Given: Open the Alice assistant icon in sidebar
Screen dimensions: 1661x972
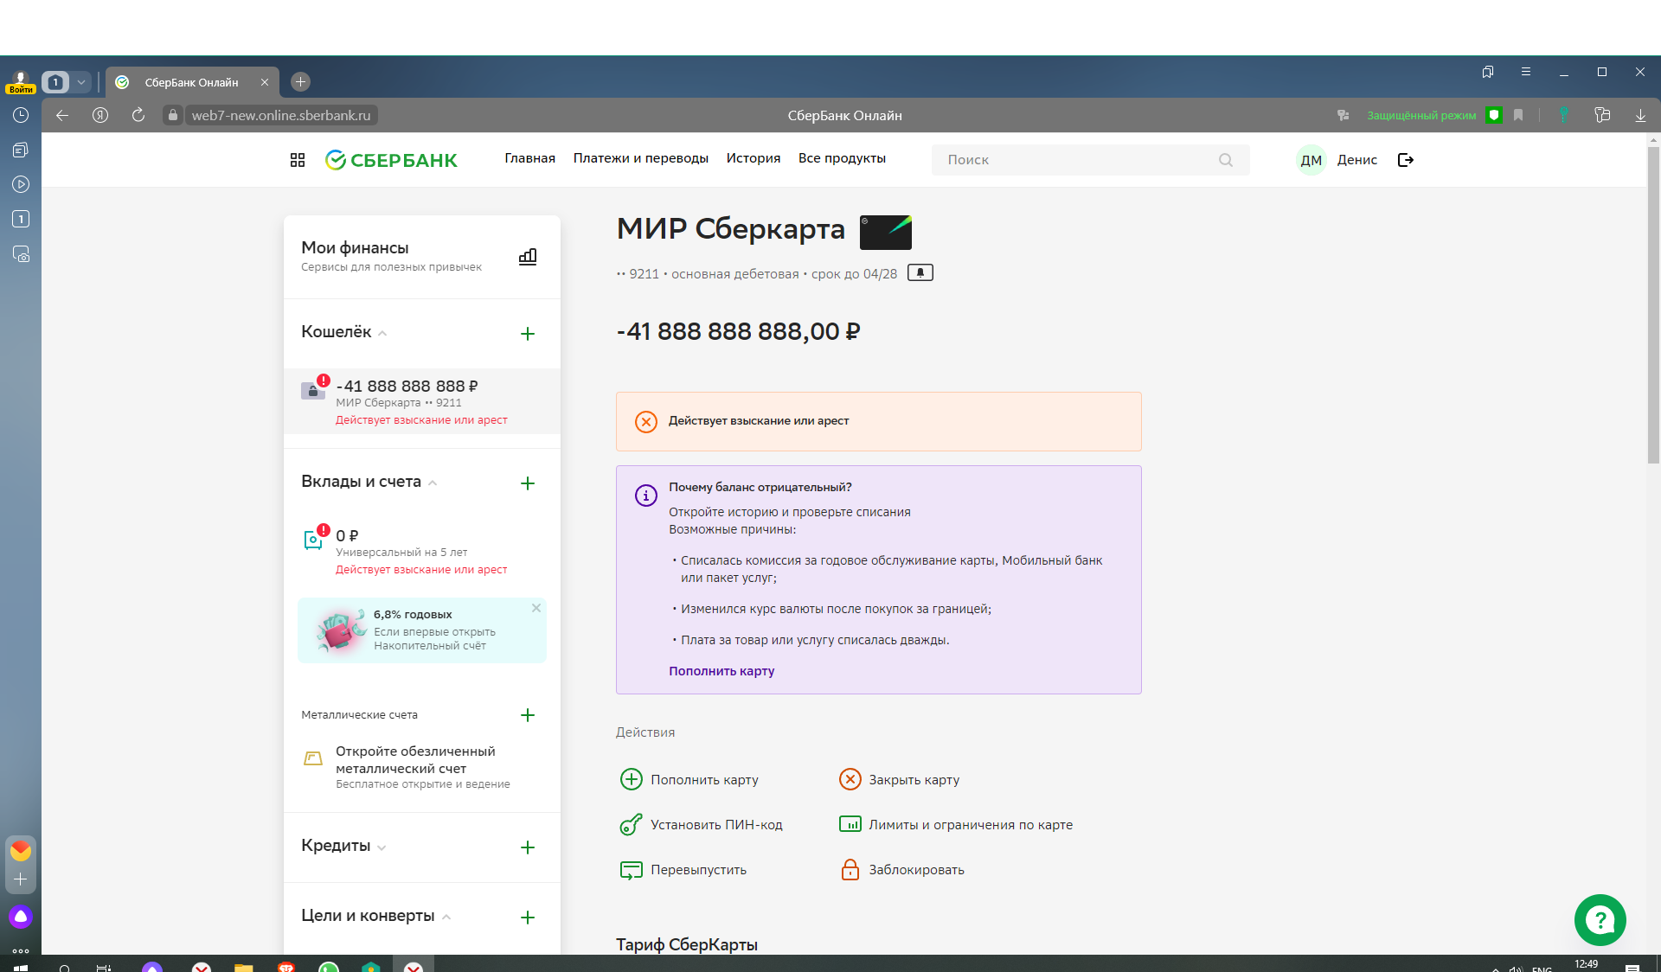Looking at the screenshot, I should pos(21,917).
